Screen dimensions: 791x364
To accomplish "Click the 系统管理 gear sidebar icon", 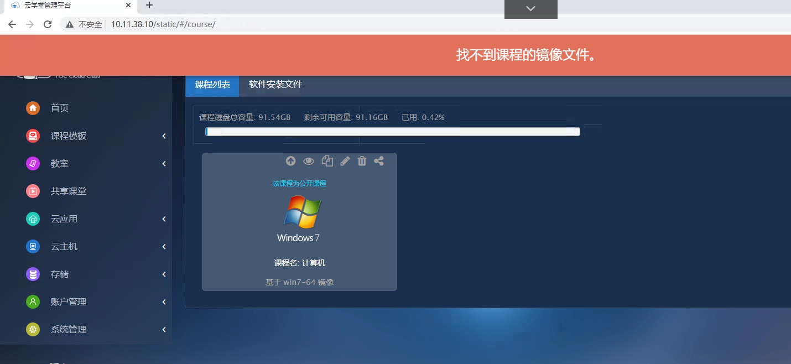I will click(x=33, y=329).
